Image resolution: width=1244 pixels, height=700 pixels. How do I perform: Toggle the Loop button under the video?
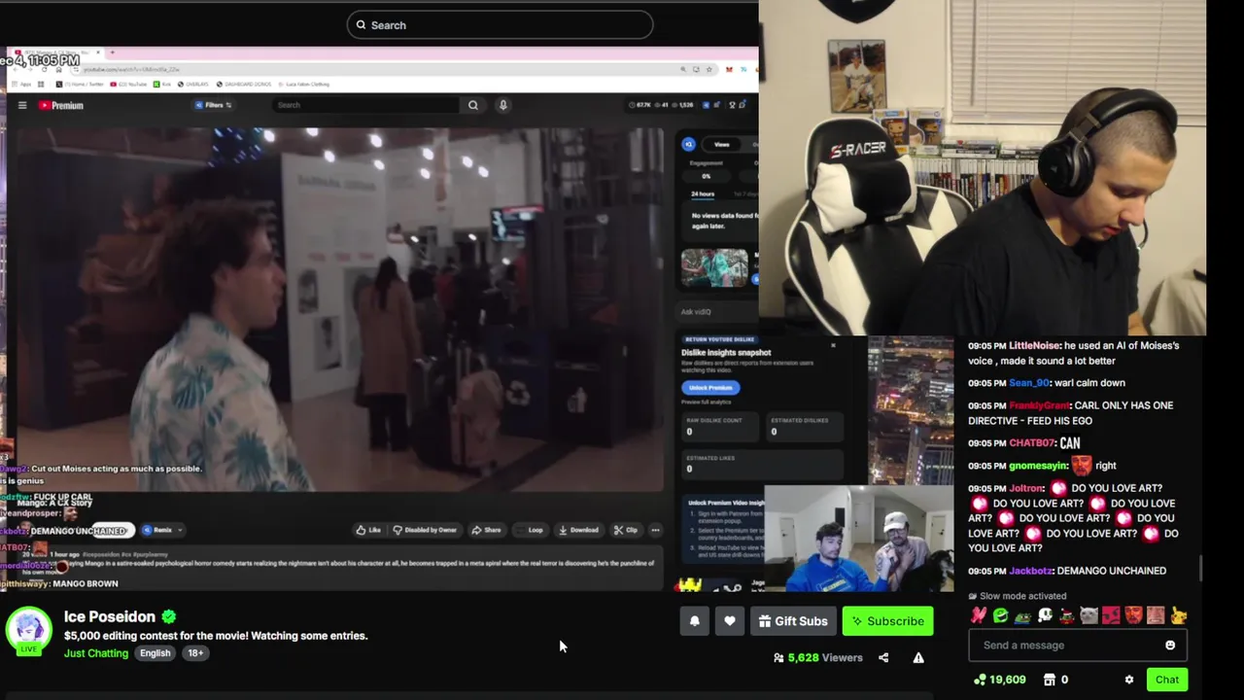tap(531, 530)
